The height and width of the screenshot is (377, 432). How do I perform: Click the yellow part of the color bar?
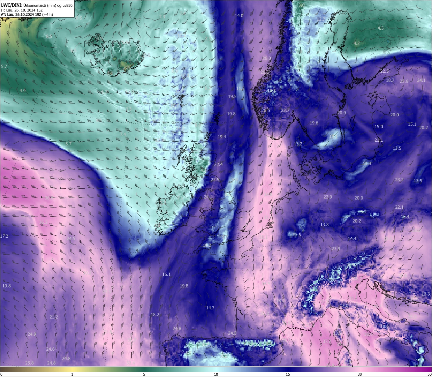[x=73, y=369]
